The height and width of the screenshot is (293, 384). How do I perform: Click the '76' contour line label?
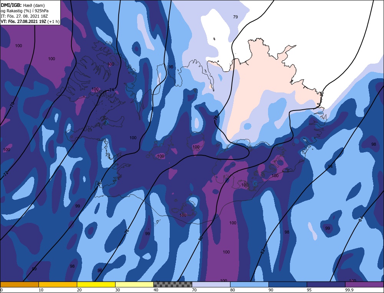pos(99,184)
